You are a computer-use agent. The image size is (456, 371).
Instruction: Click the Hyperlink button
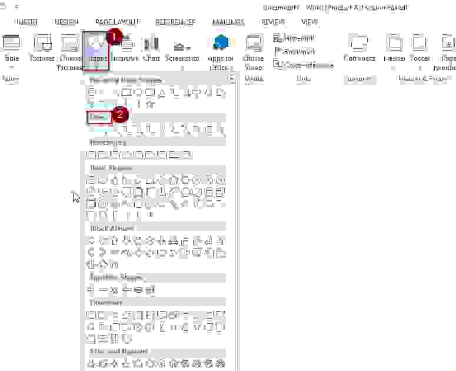pyautogui.click(x=295, y=38)
